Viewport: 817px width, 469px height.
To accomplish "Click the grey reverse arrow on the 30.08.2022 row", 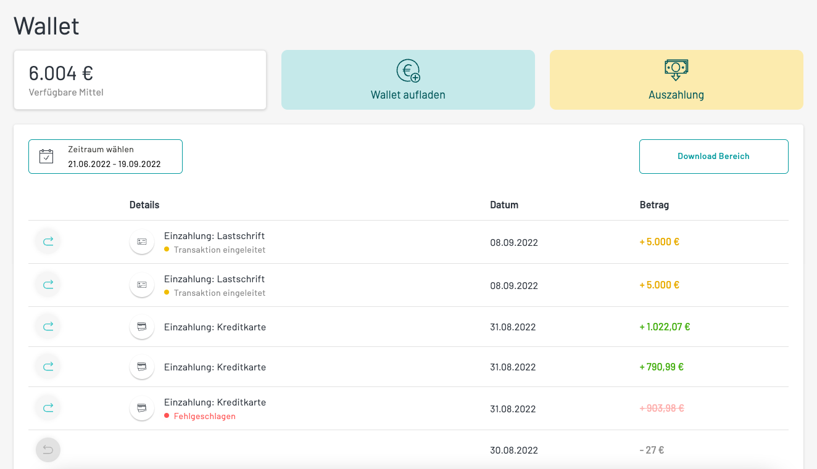I will pos(48,450).
